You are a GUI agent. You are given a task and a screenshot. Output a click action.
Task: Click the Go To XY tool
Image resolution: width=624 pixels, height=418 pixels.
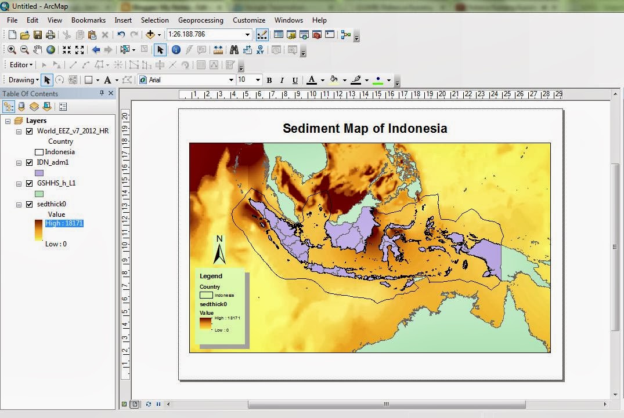coord(259,50)
